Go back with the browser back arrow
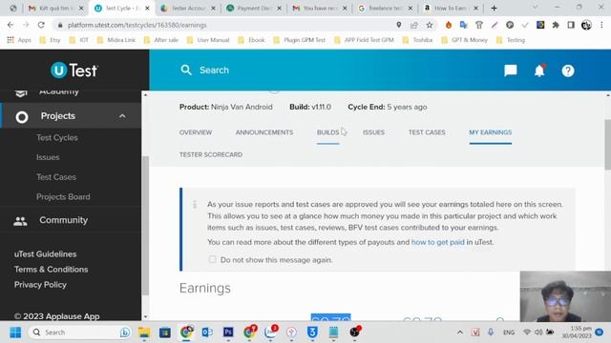The image size is (611, 343). [x=11, y=25]
